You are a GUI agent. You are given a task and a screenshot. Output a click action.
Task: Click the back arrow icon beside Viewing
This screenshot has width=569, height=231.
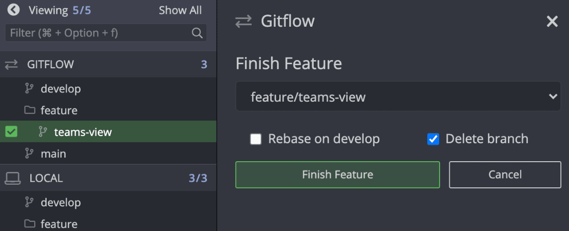coord(14,10)
